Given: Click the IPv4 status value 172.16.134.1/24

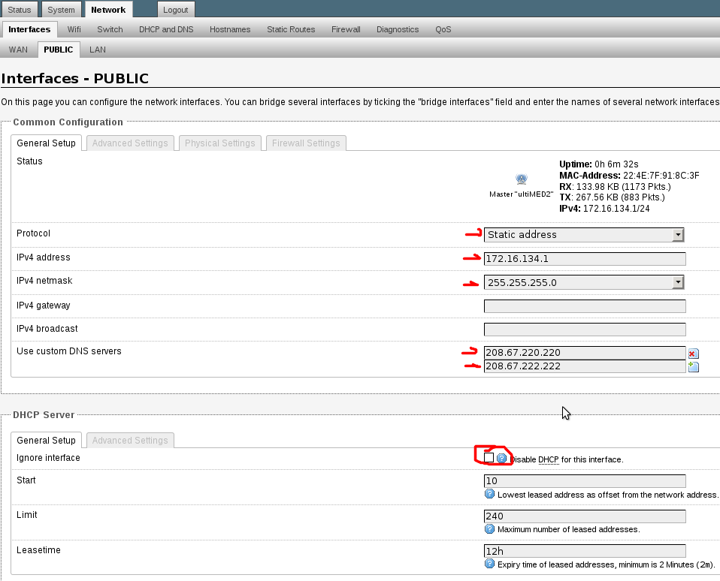Looking at the screenshot, I should (616, 209).
